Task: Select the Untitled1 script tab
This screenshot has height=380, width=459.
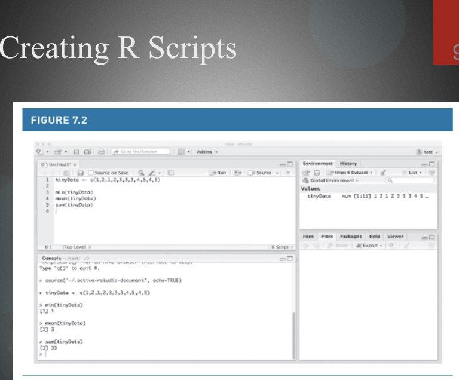Action: (59, 164)
